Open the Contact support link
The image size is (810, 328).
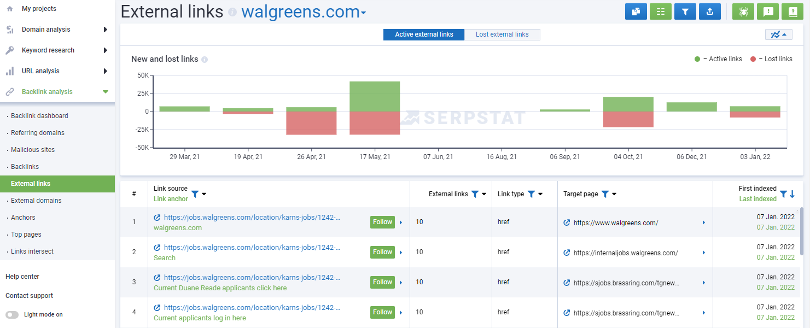29,296
